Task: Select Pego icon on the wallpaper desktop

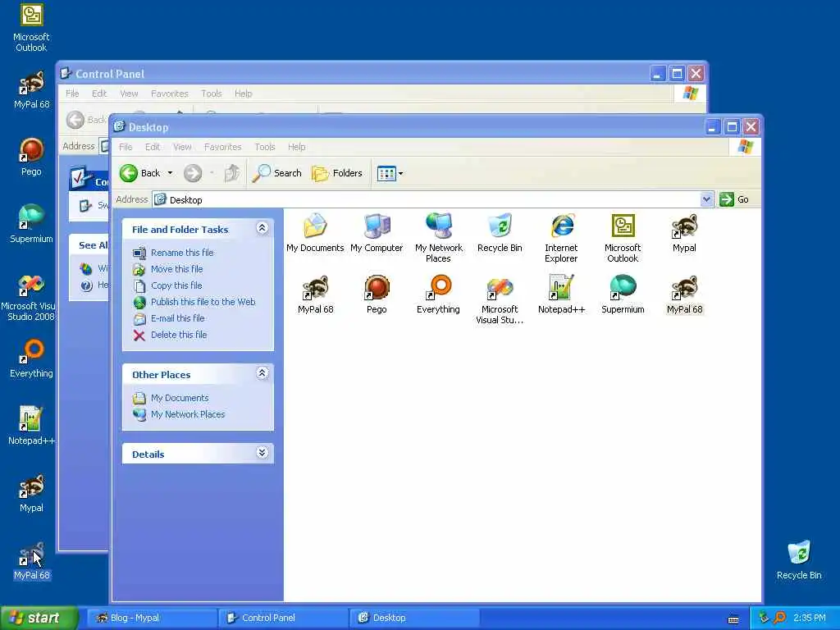Action: tap(31, 157)
